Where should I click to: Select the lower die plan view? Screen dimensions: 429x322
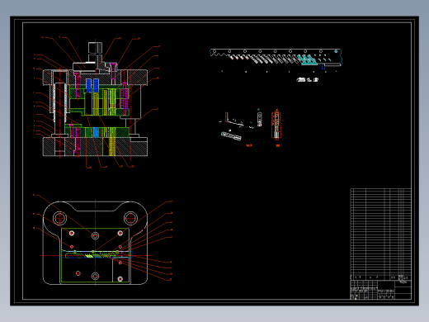(x=95, y=243)
